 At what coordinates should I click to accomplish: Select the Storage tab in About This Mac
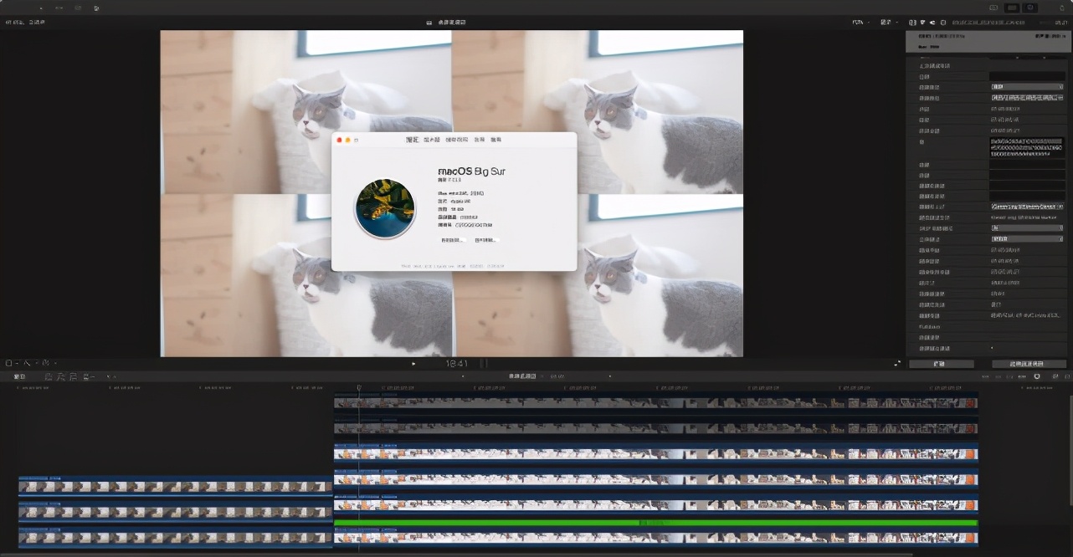(457, 140)
